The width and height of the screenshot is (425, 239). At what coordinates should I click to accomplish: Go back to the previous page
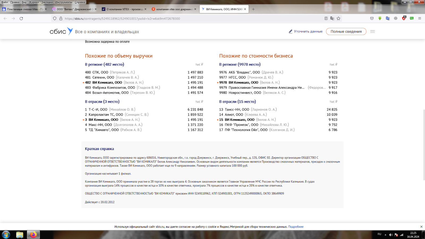coord(5,19)
